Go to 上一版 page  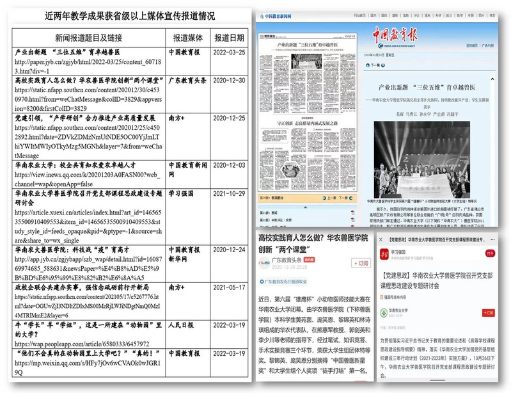pyautogui.click(x=331, y=198)
